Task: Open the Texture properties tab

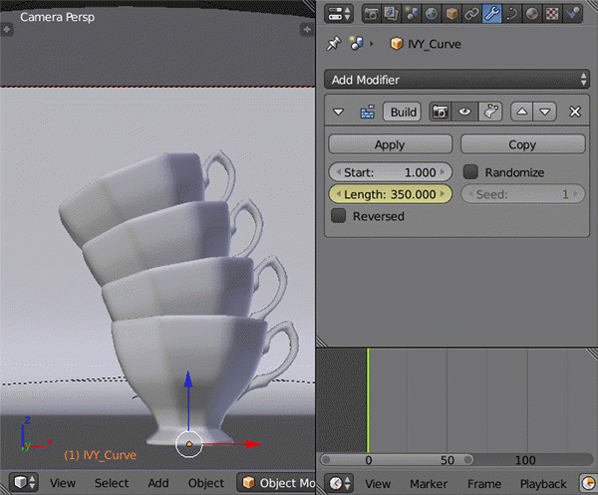Action: (550, 13)
